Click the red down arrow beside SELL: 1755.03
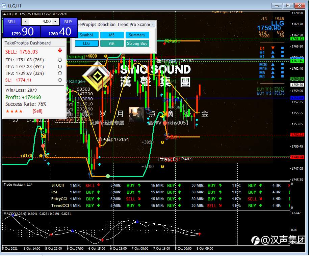The width and height of the screenshot is (309, 256). point(60,50)
